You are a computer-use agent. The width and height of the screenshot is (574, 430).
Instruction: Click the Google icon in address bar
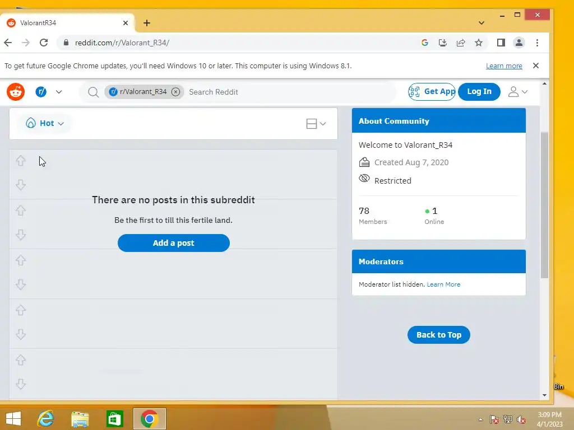425,43
